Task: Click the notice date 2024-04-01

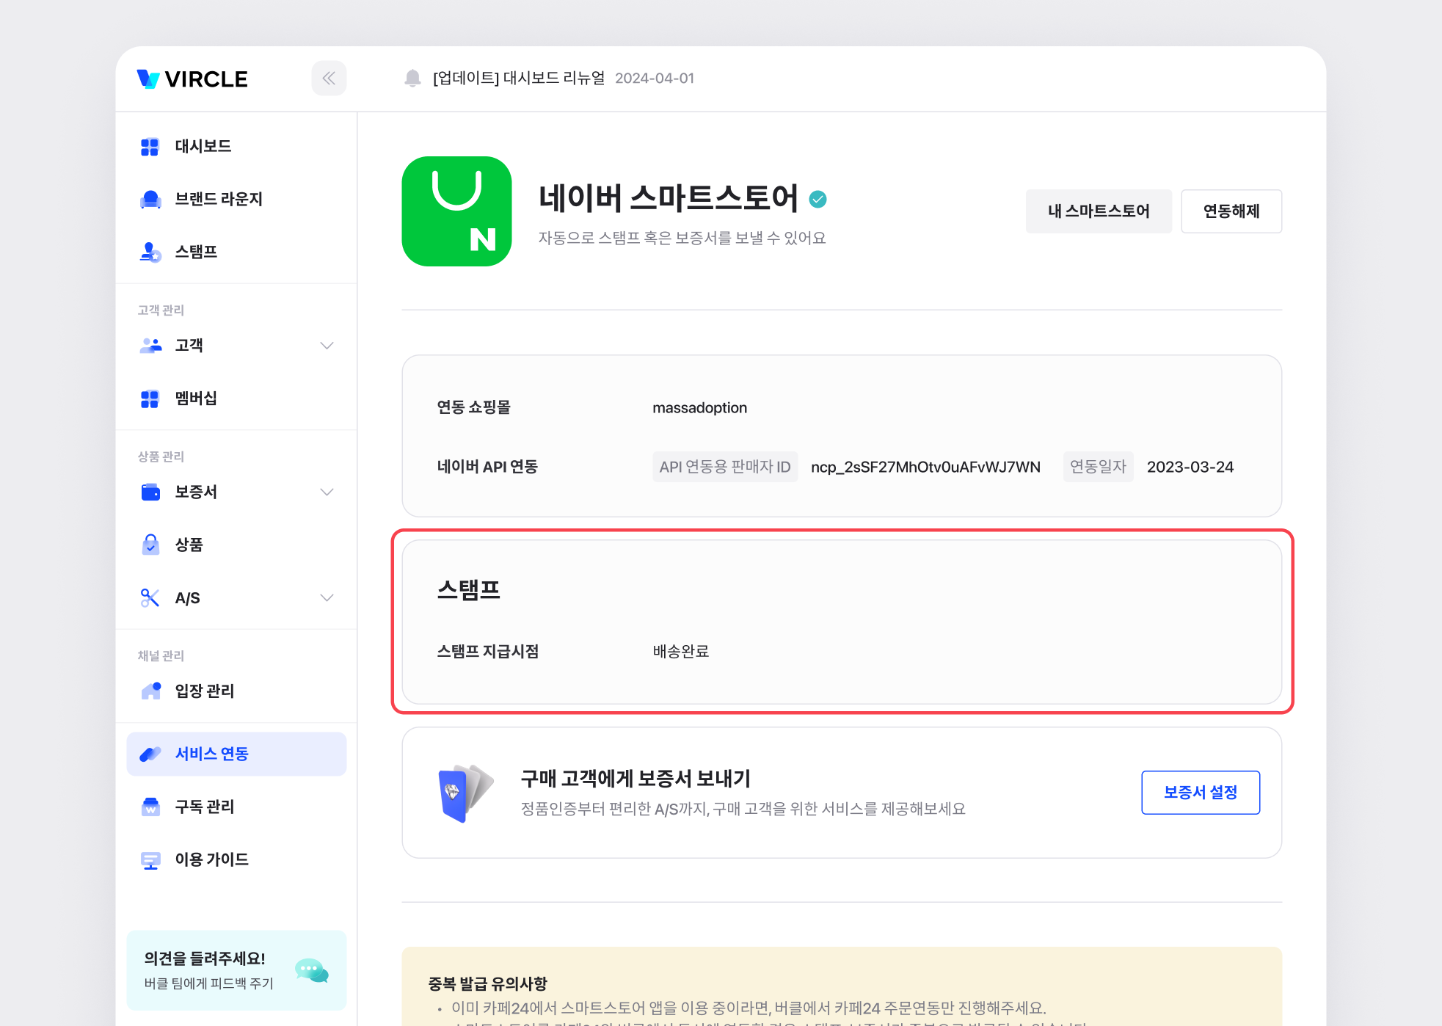Action: click(655, 79)
